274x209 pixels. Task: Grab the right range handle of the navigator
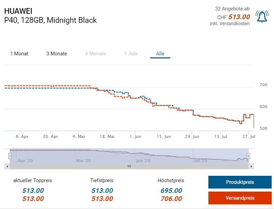click(248, 156)
